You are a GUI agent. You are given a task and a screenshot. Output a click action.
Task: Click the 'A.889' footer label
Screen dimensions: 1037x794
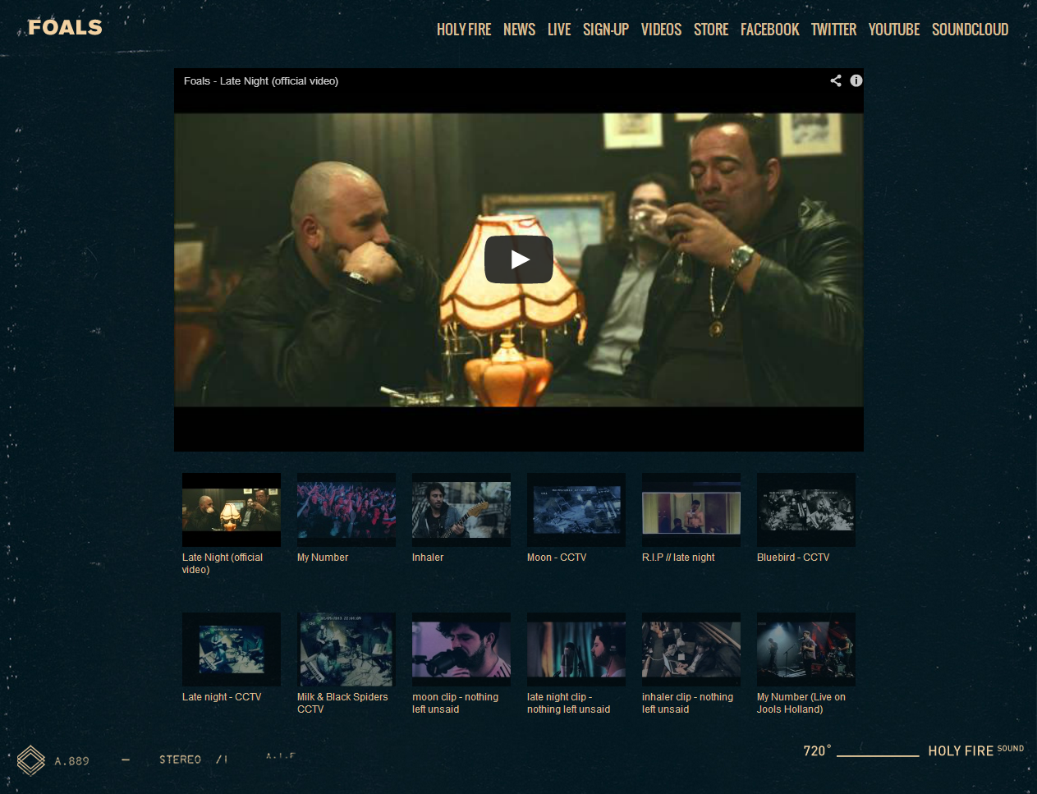72,761
